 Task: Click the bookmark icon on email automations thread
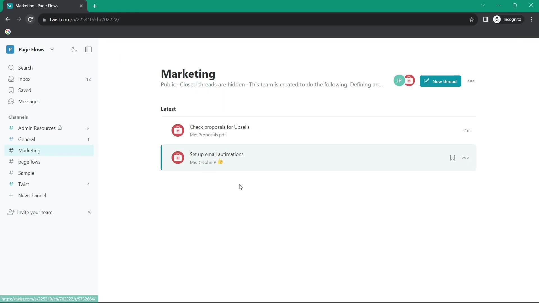coord(452,157)
